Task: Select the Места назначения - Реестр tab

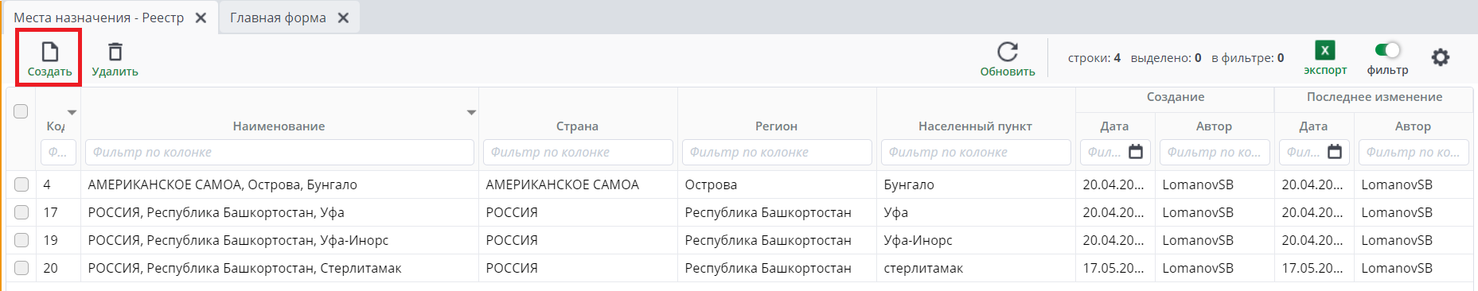Action: tap(99, 17)
